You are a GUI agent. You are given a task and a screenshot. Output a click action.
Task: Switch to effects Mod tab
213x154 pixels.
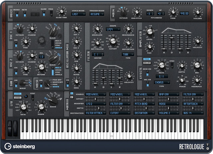click(x=147, y=59)
